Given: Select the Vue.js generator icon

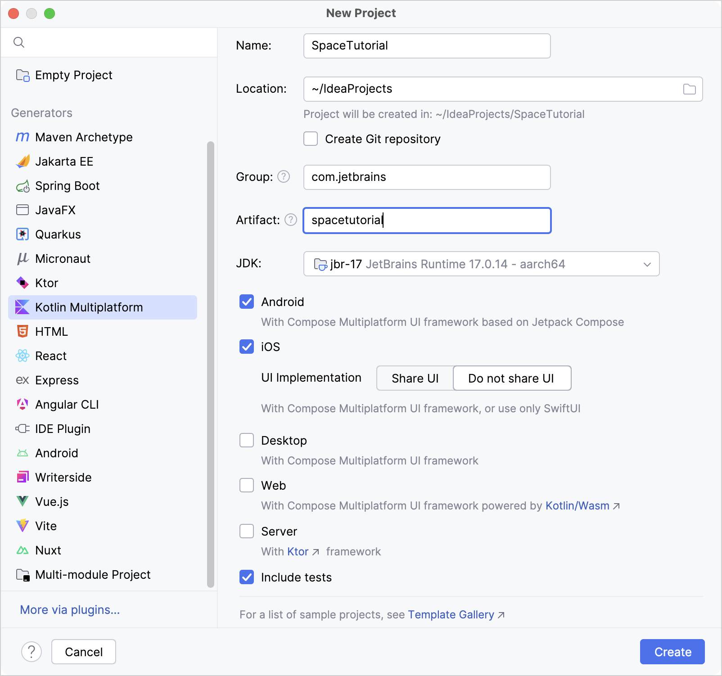Looking at the screenshot, I should pyautogui.click(x=22, y=501).
